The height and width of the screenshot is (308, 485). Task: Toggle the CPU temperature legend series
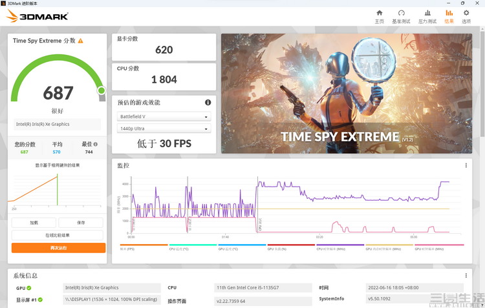[193, 247]
